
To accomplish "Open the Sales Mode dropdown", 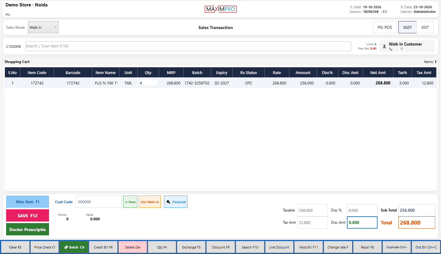I will (43, 27).
